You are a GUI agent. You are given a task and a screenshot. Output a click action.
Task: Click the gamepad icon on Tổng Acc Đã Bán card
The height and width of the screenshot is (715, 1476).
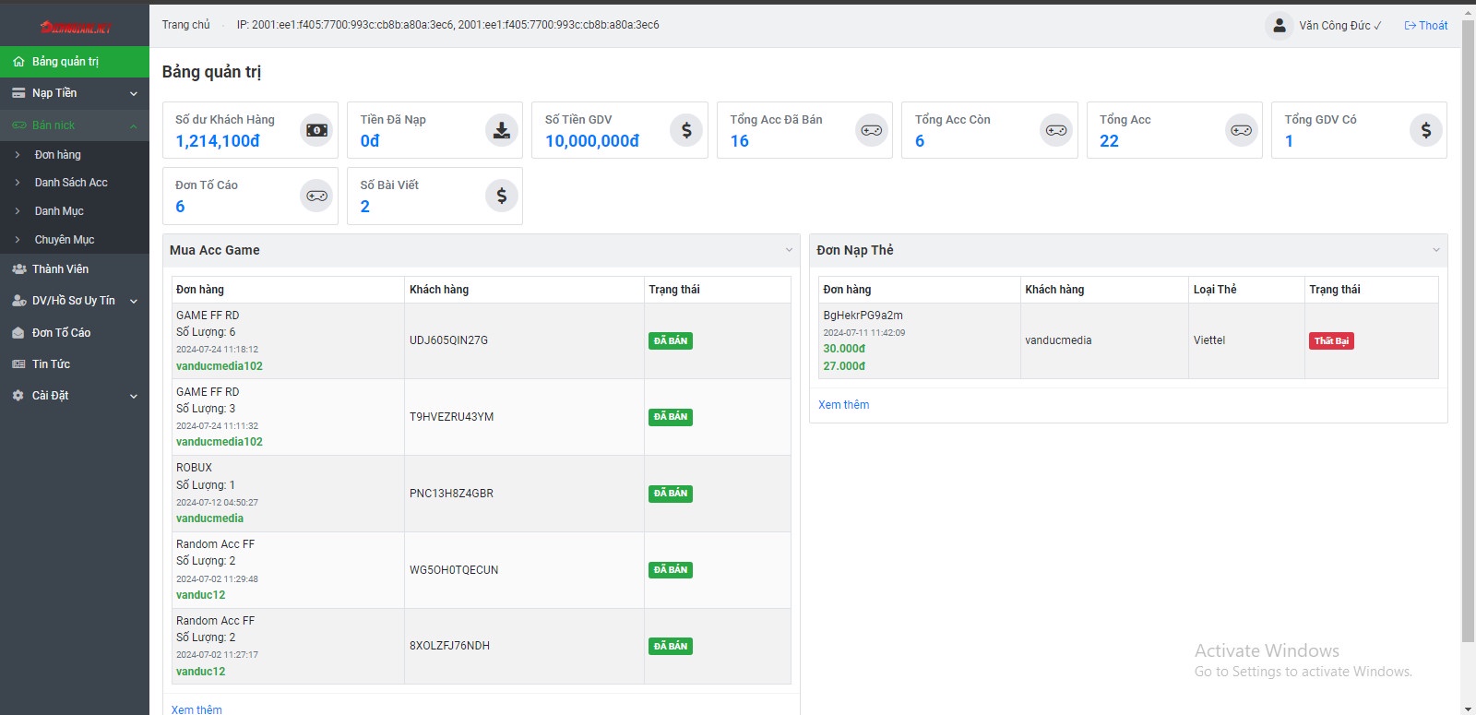[x=871, y=130]
